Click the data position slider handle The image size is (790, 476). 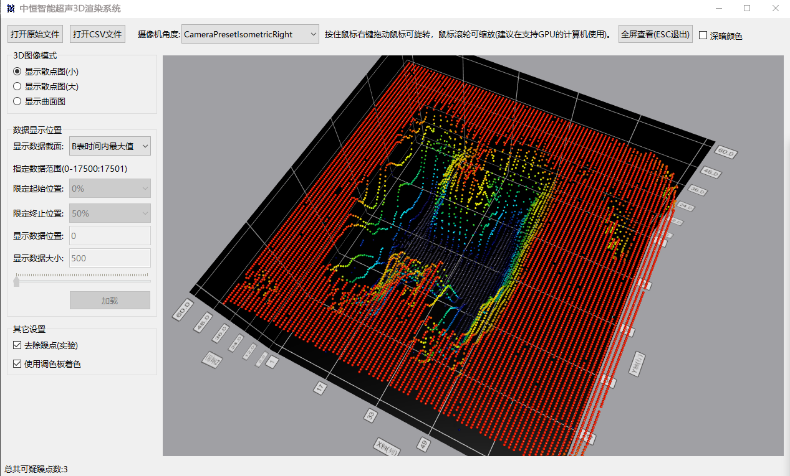pyautogui.click(x=17, y=282)
